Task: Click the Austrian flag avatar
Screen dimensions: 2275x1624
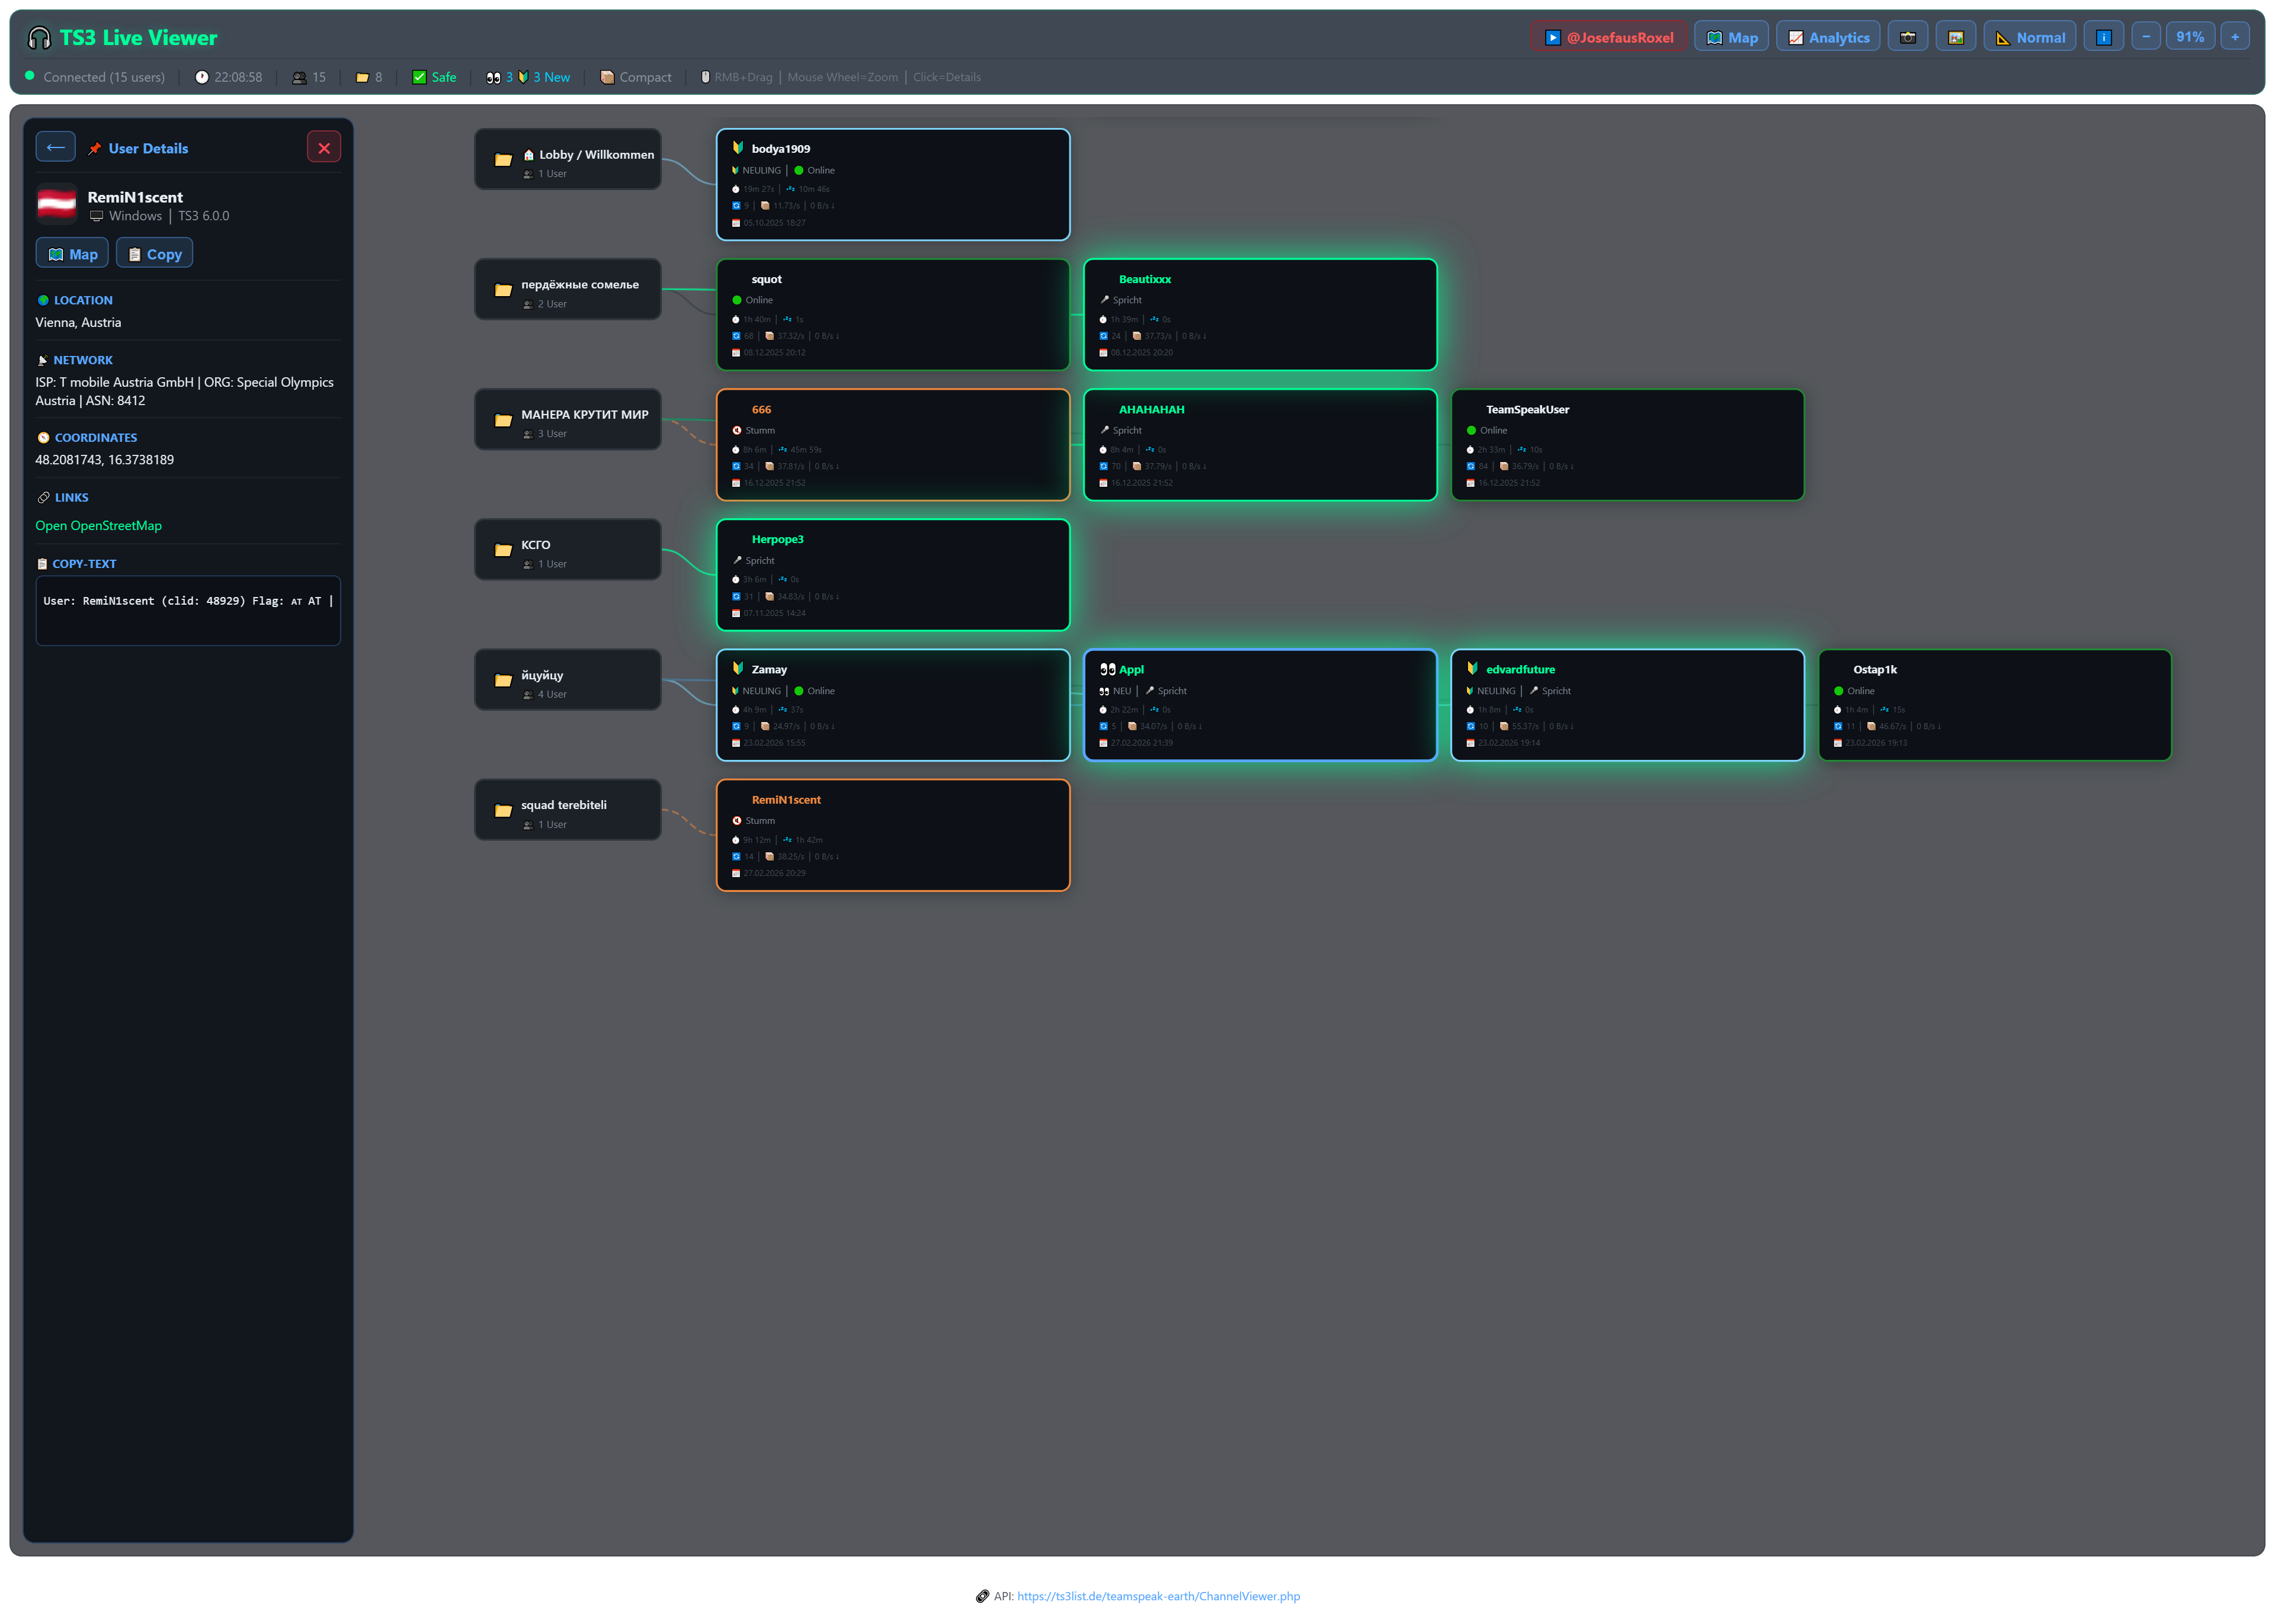Action: tap(57, 204)
